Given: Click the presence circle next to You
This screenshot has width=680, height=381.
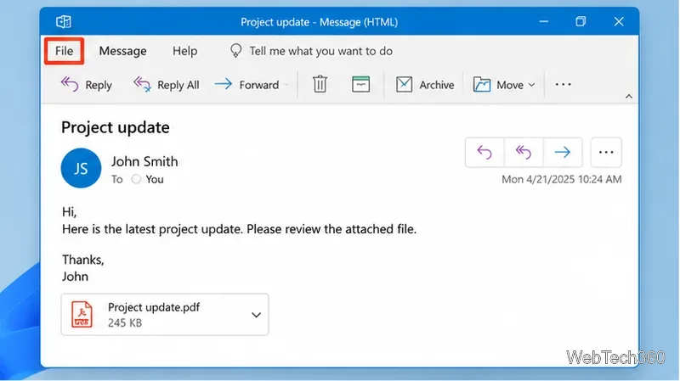Looking at the screenshot, I should pos(136,179).
